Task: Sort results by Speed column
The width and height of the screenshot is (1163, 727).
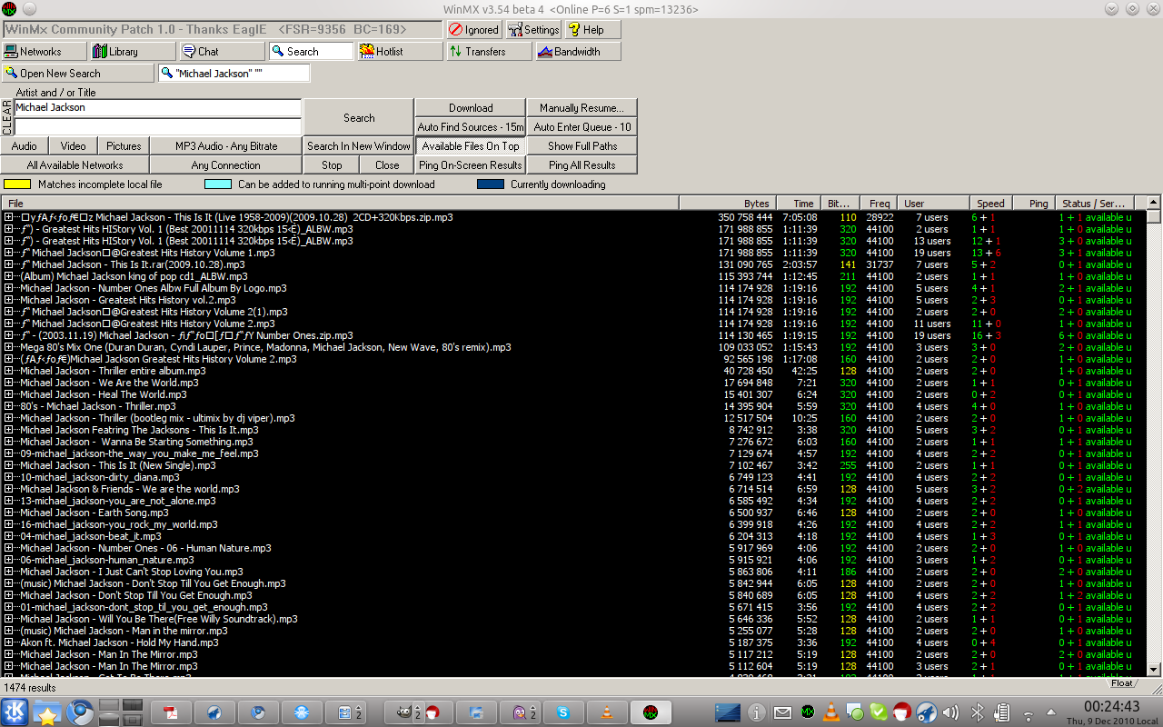Action: click(990, 204)
